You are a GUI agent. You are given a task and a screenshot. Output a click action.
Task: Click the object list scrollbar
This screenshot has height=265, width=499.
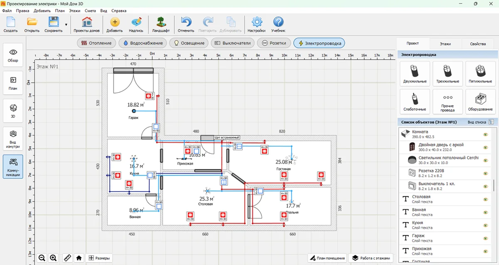tap(494, 185)
